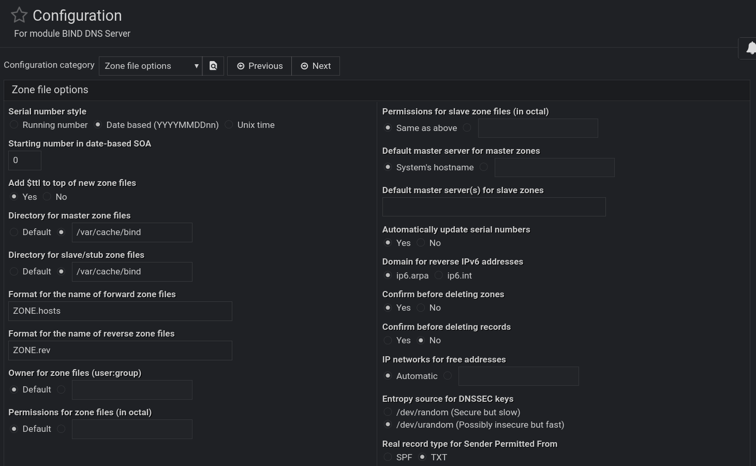
Task: Click the default master servers for slave zones field
Action: [x=494, y=207]
